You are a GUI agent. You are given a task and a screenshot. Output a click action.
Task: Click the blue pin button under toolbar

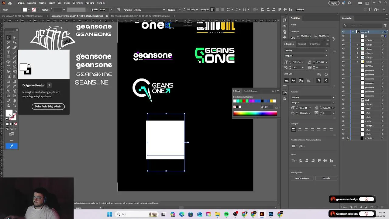pyautogui.click(x=12, y=146)
